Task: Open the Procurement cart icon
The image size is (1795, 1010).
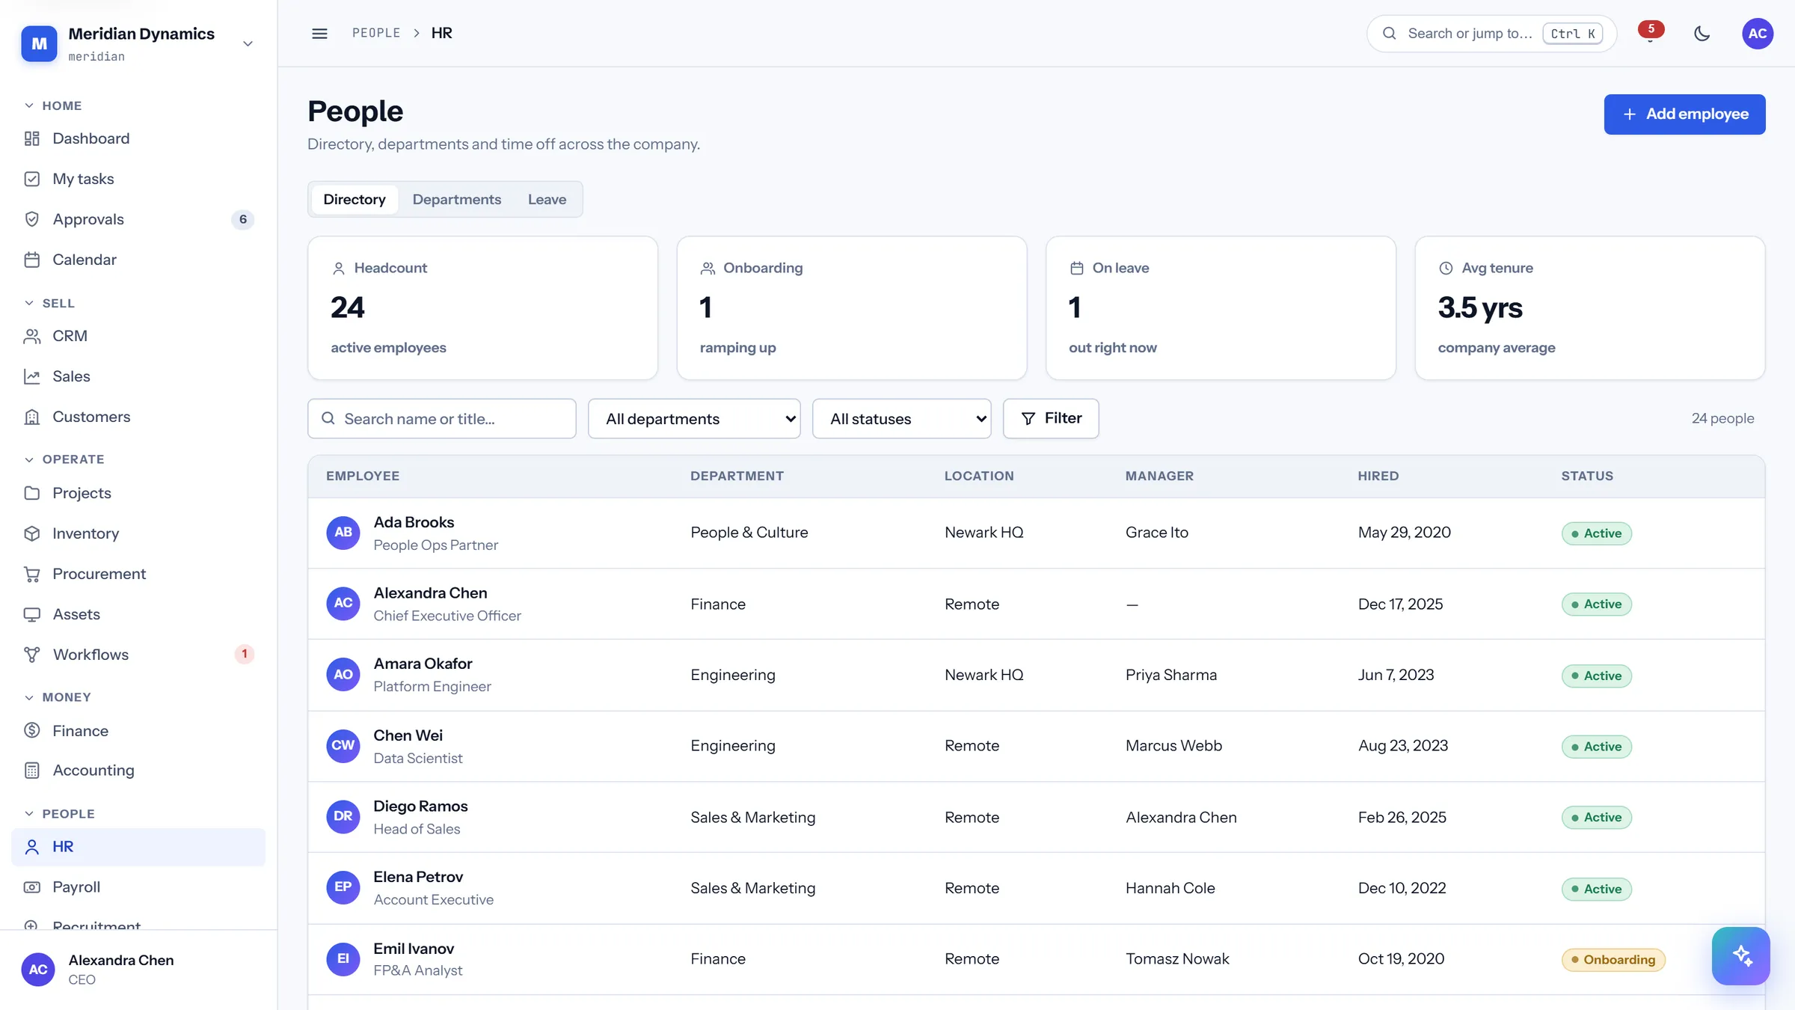Action: click(x=31, y=574)
